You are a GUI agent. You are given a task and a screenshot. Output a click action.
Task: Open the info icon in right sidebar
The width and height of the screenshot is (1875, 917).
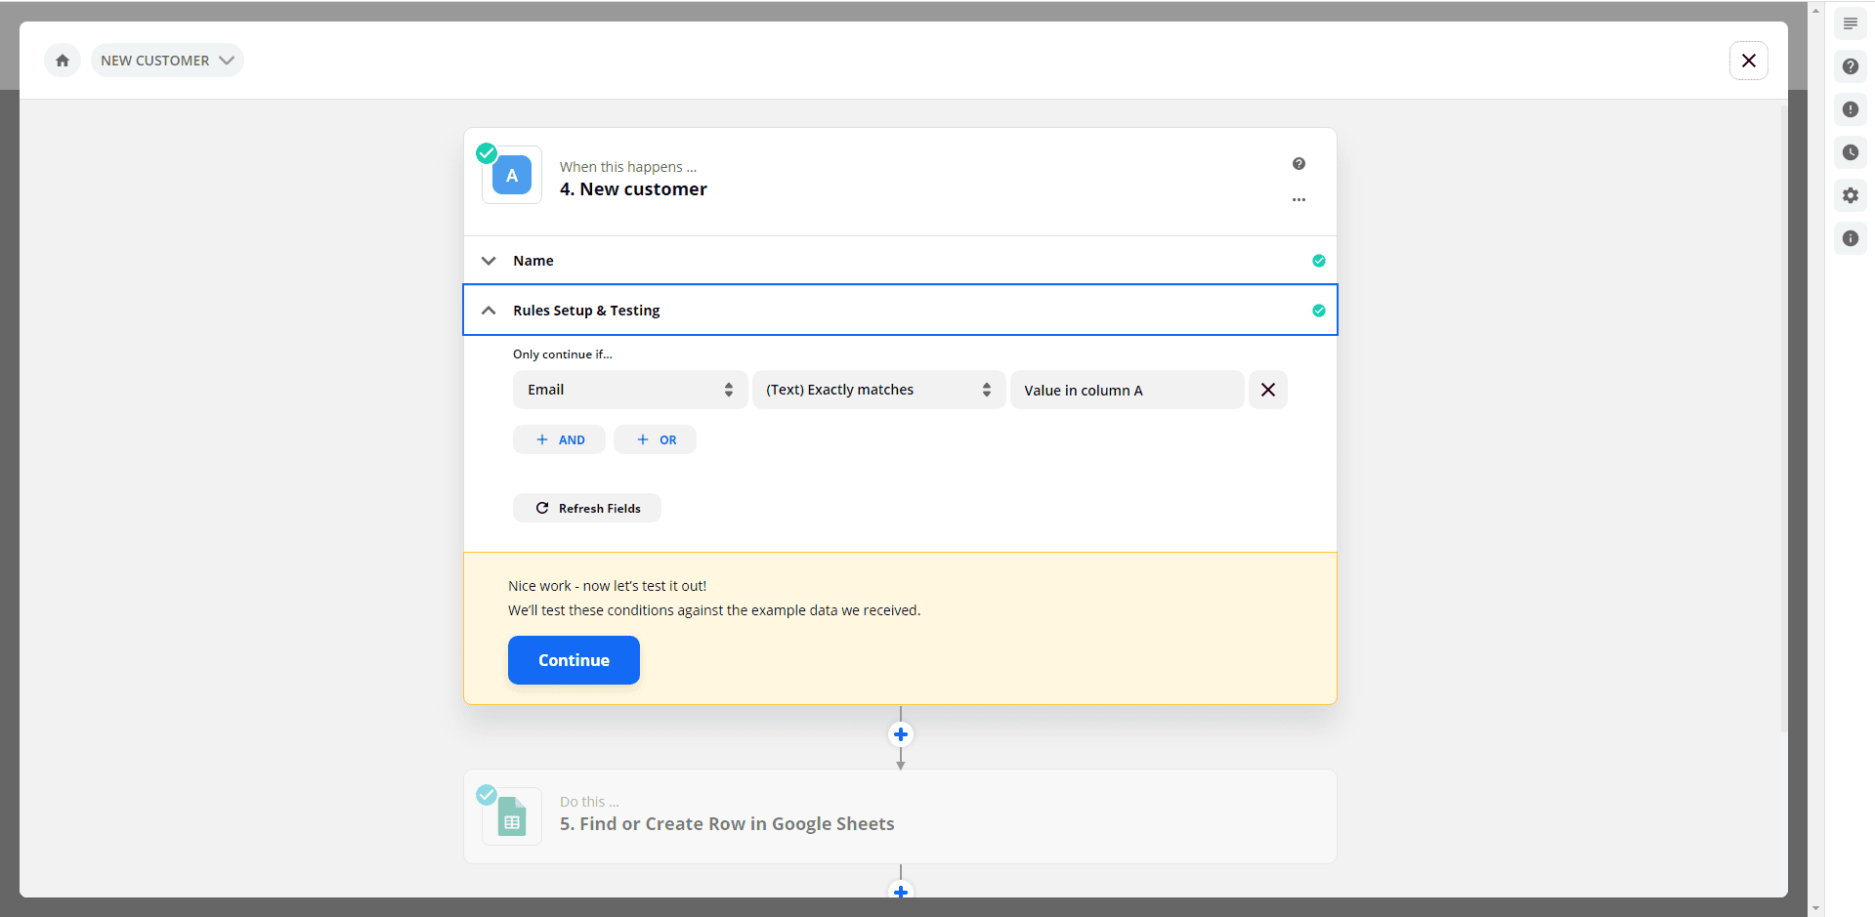click(1850, 238)
